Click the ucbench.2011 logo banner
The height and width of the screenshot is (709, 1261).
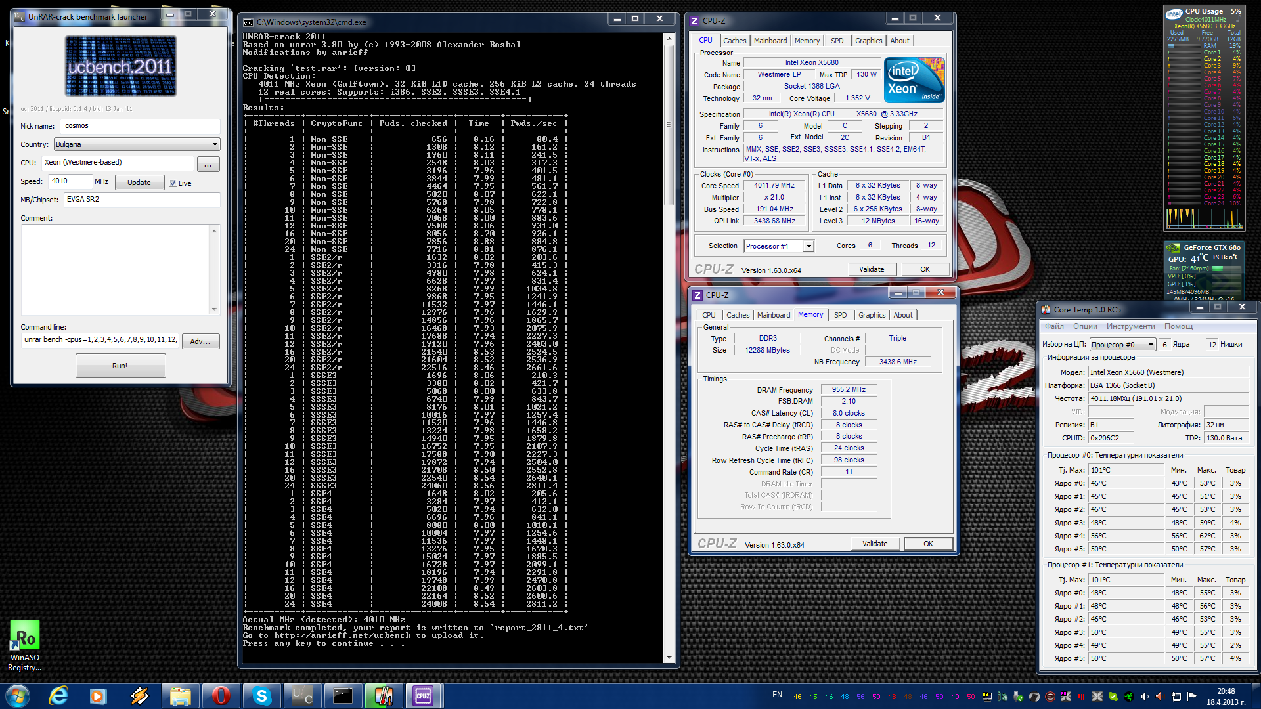pos(120,66)
